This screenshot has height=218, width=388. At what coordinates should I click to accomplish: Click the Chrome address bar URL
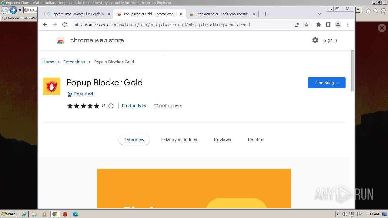(x=166, y=25)
